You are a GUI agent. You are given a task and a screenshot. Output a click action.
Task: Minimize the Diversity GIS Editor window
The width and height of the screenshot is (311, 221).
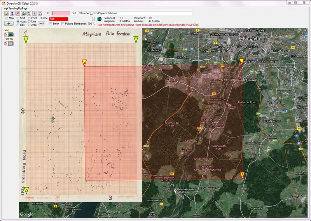coord(290,3)
